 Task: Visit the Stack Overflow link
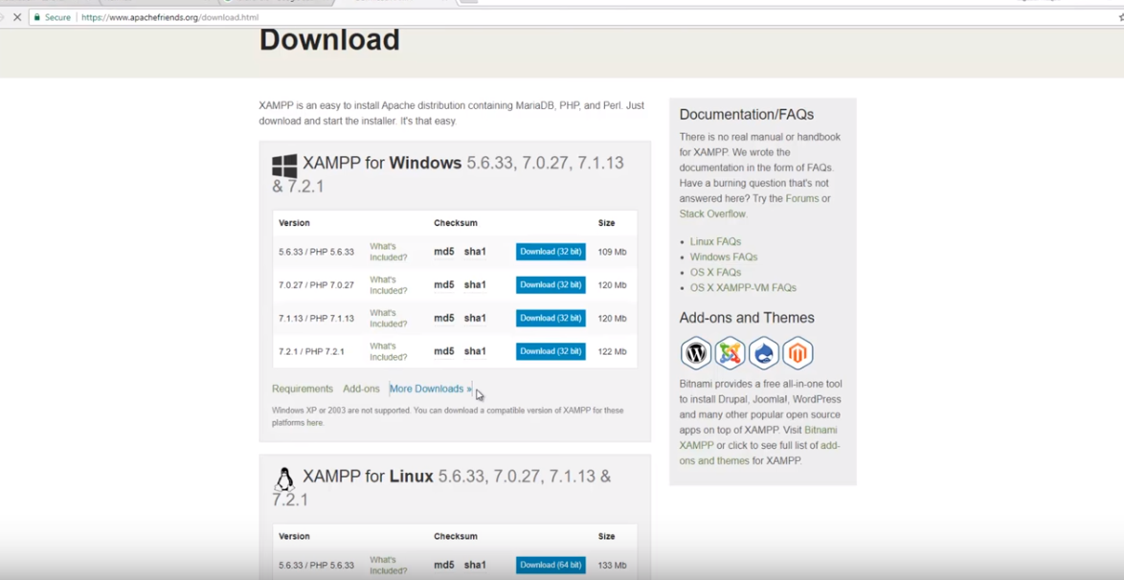(712, 213)
